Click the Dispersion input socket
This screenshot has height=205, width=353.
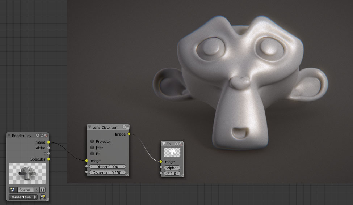point(87,172)
